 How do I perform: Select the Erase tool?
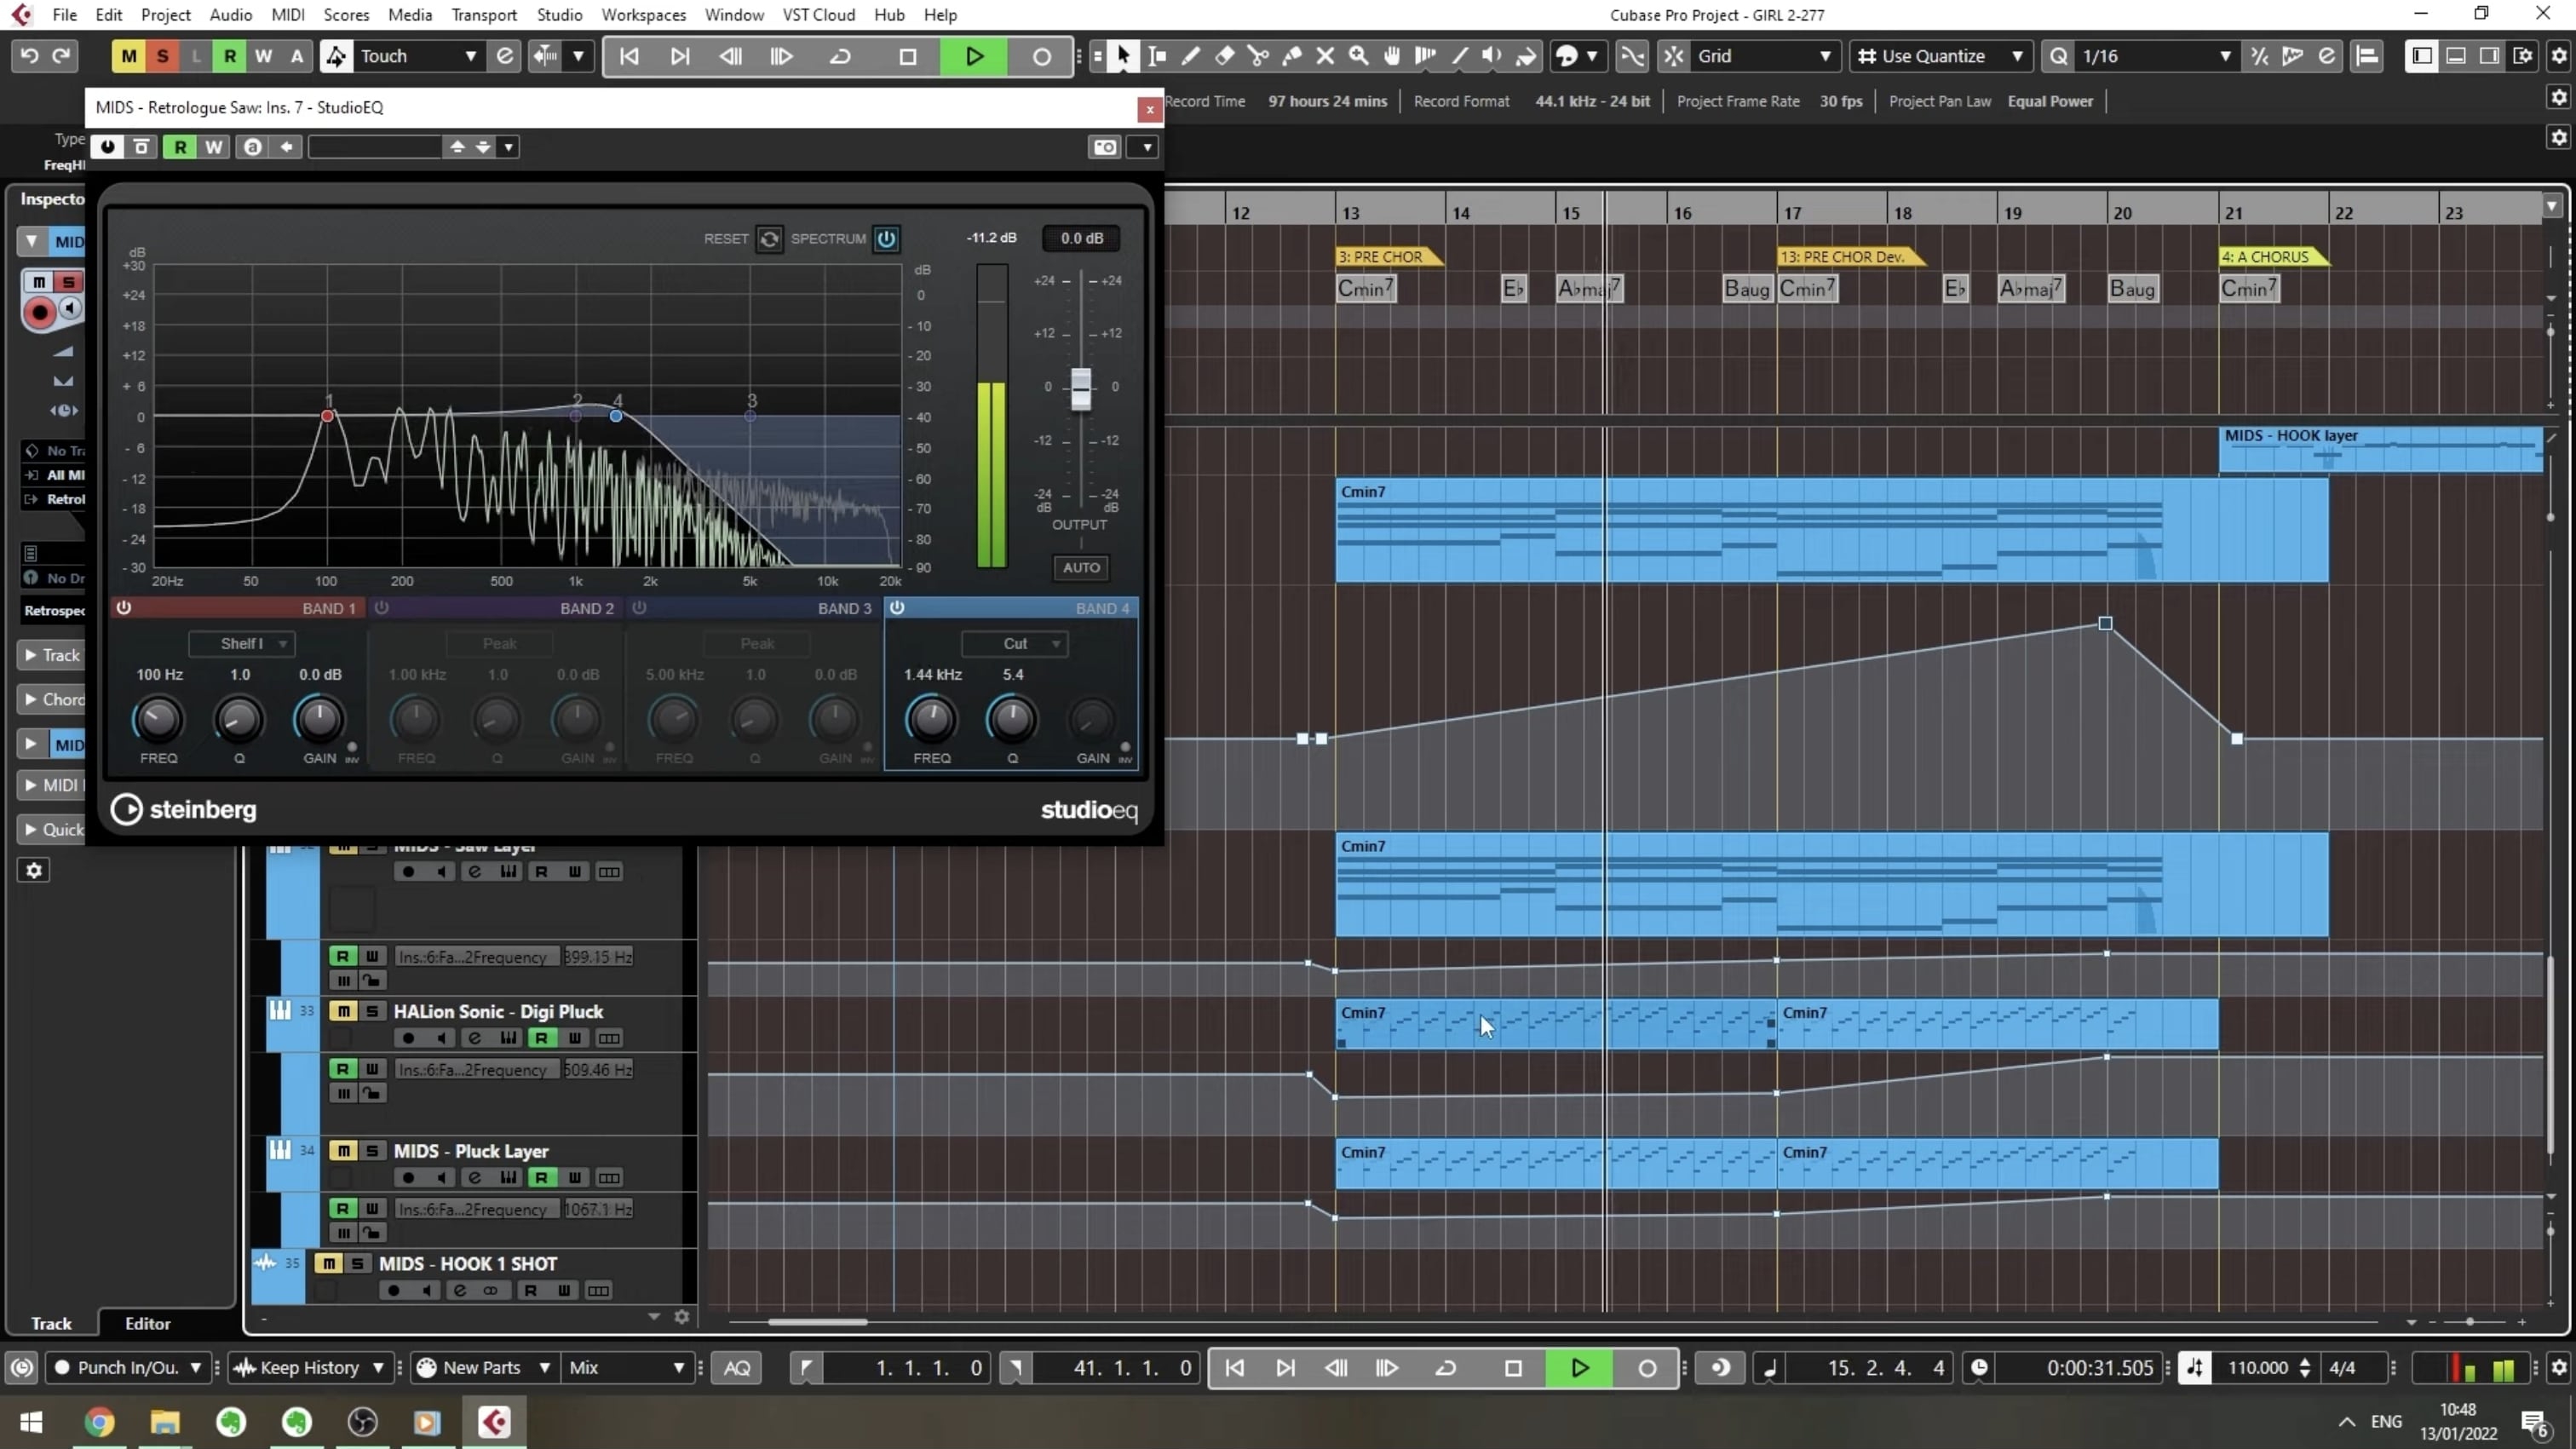click(x=1225, y=56)
